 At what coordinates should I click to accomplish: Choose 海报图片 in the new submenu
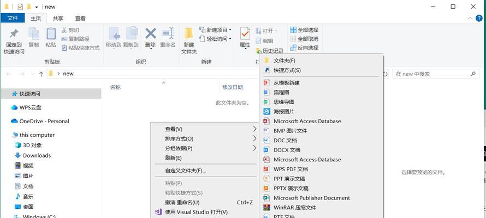coord(321,111)
